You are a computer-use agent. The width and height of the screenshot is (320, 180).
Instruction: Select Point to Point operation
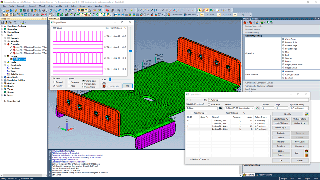(x=283, y=42)
